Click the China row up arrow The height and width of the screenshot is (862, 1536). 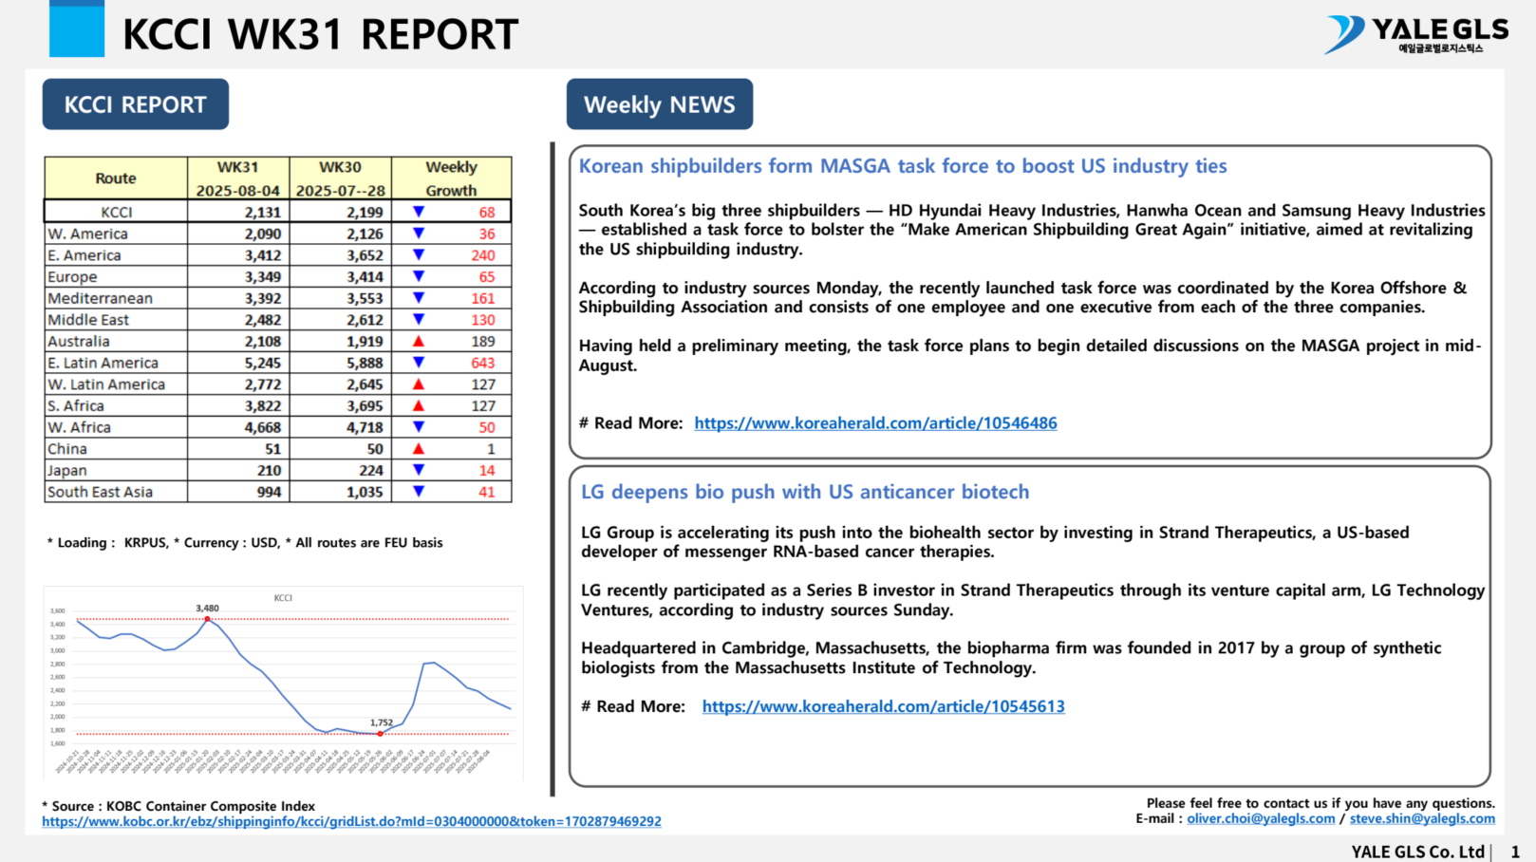419,449
